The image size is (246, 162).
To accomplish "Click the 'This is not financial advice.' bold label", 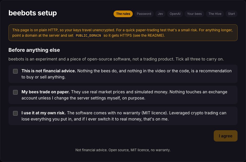I will point(49,71).
